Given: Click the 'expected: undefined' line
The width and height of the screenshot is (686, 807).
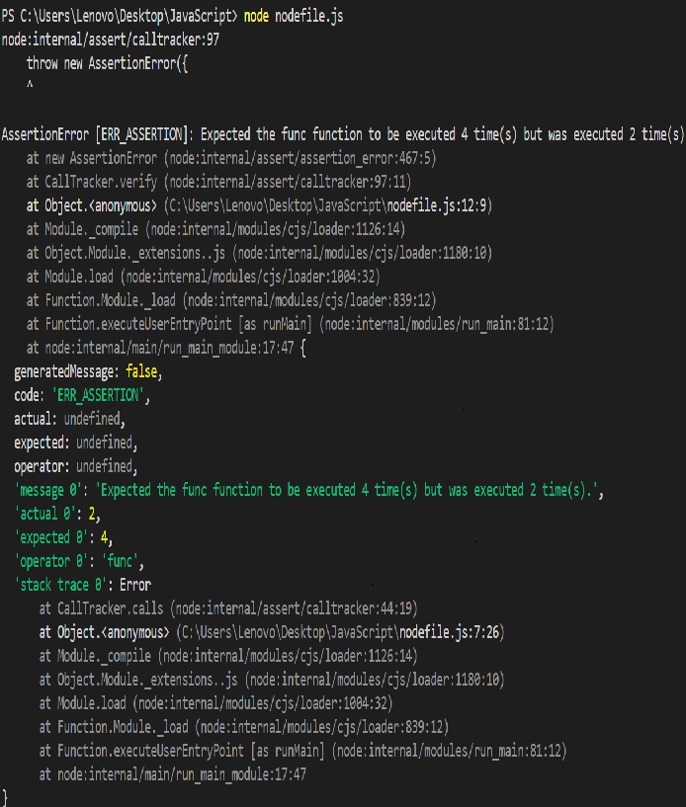Looking at the screenshot, I should 75,443.
